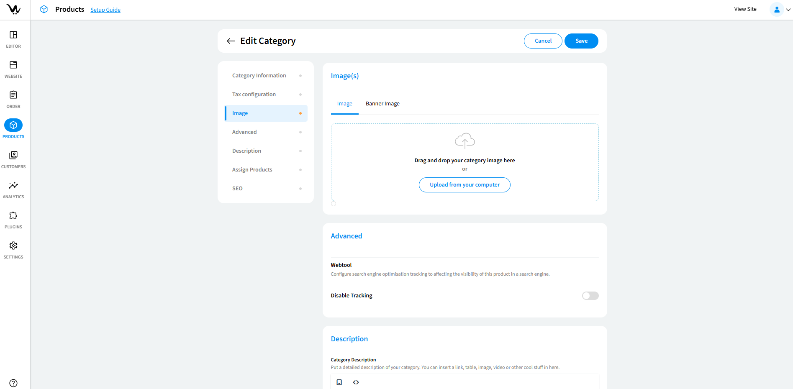Open the Analytics sidebar icon
The width and height of the screenshot is (793, 389).
[13, 186]
